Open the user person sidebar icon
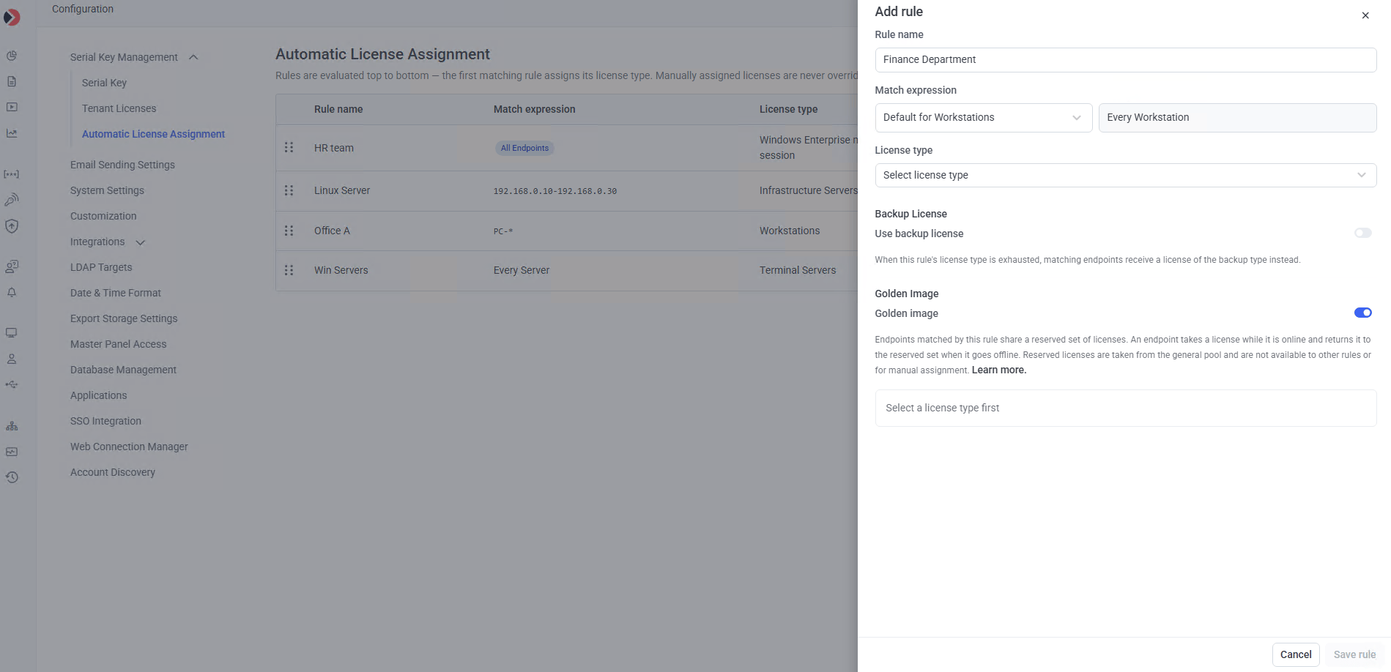Viewport: 1391px width, 672px height. click(12, 359)
